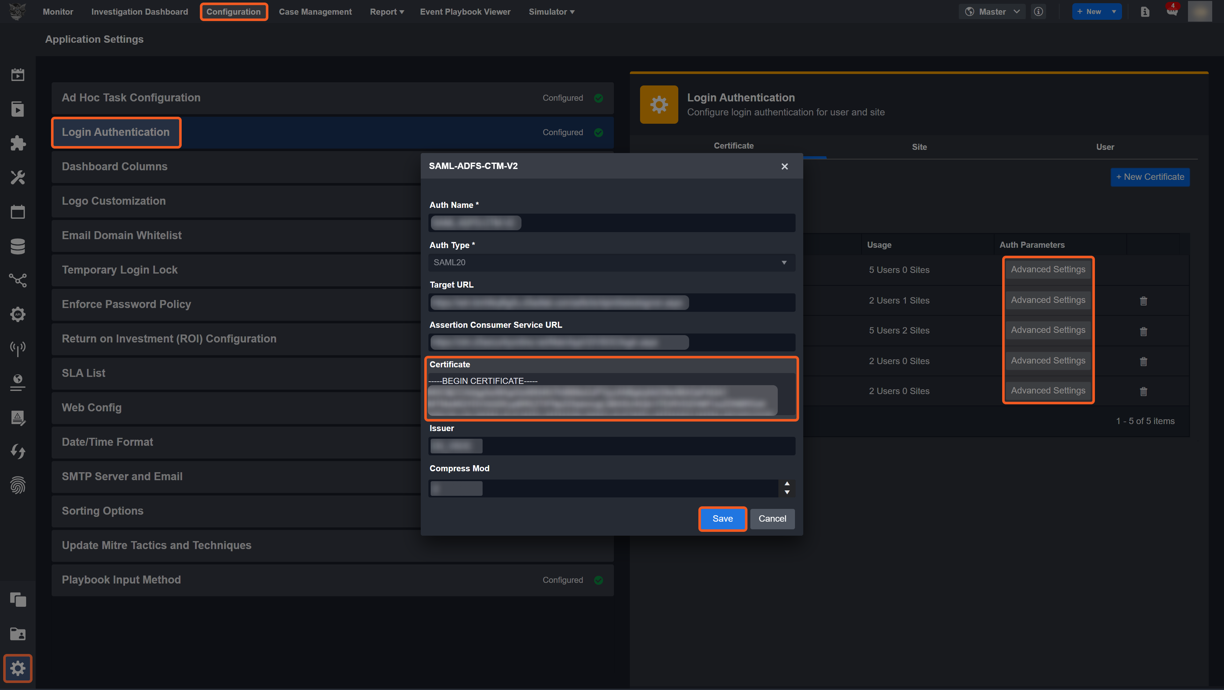
Task: Click the settings gear at sidebar bottom
Action: pyautogui.click(x=18, y=668)
